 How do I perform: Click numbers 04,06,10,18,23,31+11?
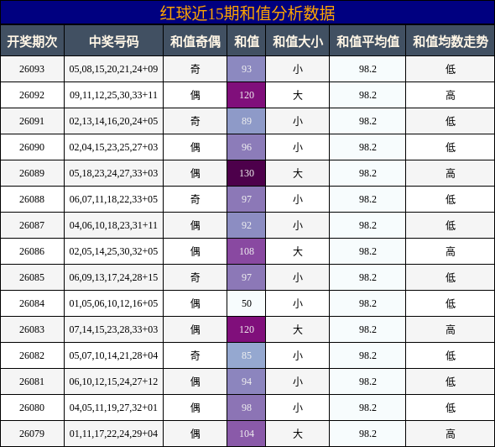point(113,225)
